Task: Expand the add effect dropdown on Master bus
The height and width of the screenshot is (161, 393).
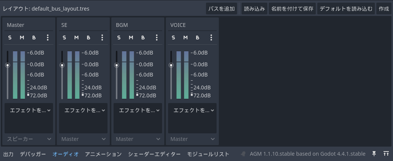Action: [x=29, y=110]
